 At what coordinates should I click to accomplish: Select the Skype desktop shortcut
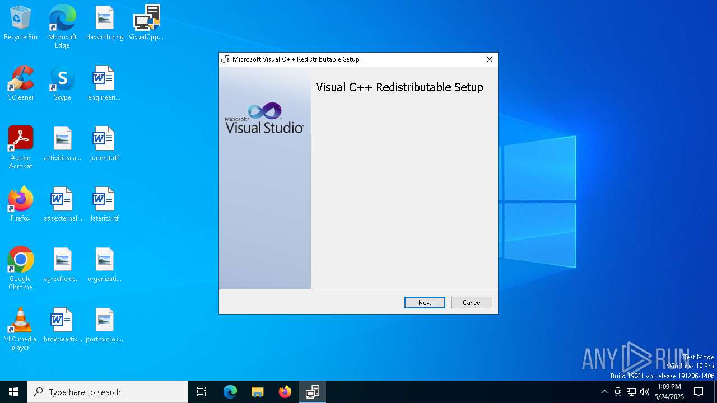[x=62, y=84]
